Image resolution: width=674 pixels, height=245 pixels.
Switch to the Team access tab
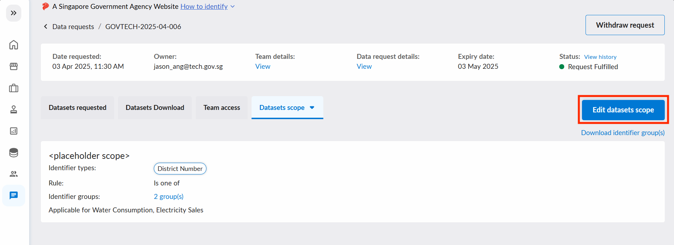click(x=222, y=107)
